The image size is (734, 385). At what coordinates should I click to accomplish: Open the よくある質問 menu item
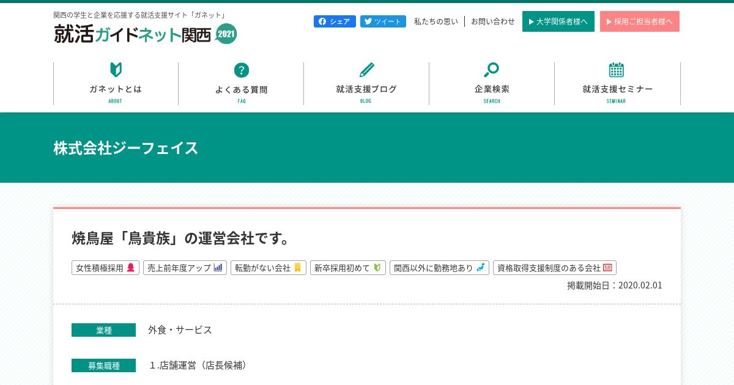coord(241,84)
